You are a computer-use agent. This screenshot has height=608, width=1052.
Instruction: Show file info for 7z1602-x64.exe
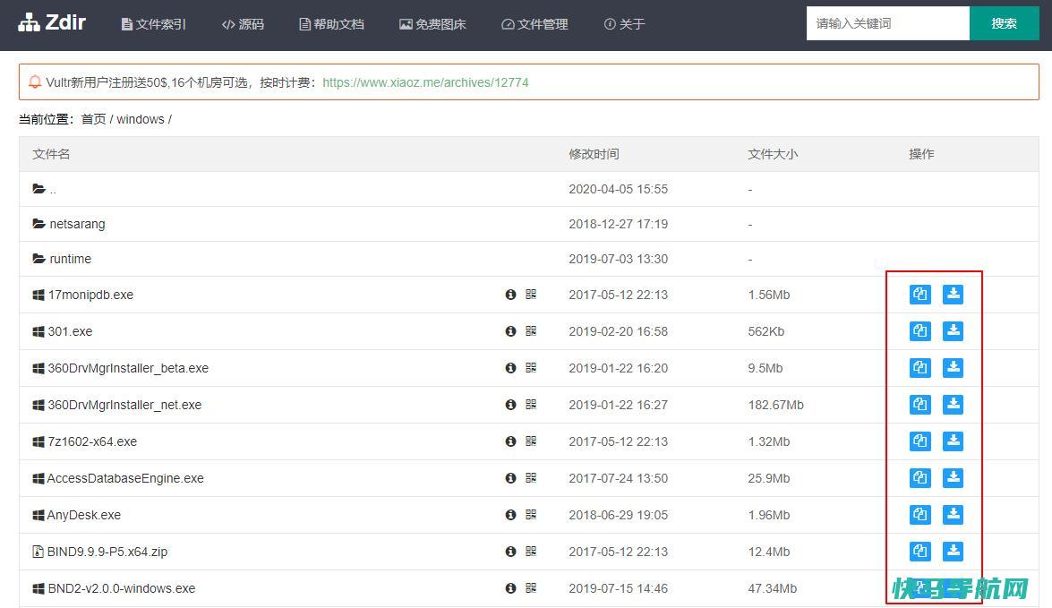(510, 441)
